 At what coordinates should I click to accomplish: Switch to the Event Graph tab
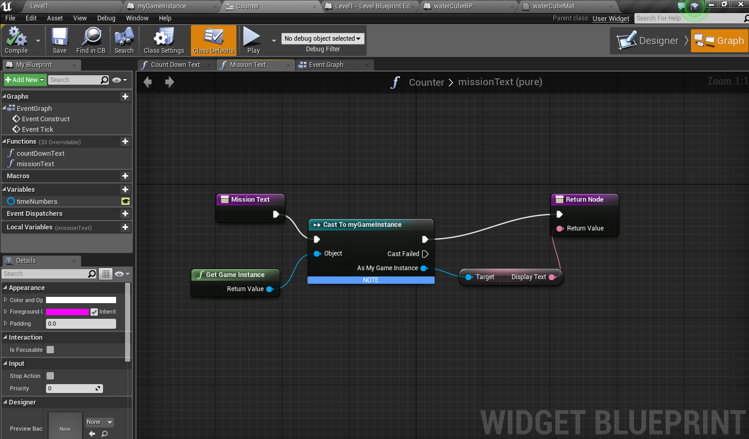click(x=326, y=65)
